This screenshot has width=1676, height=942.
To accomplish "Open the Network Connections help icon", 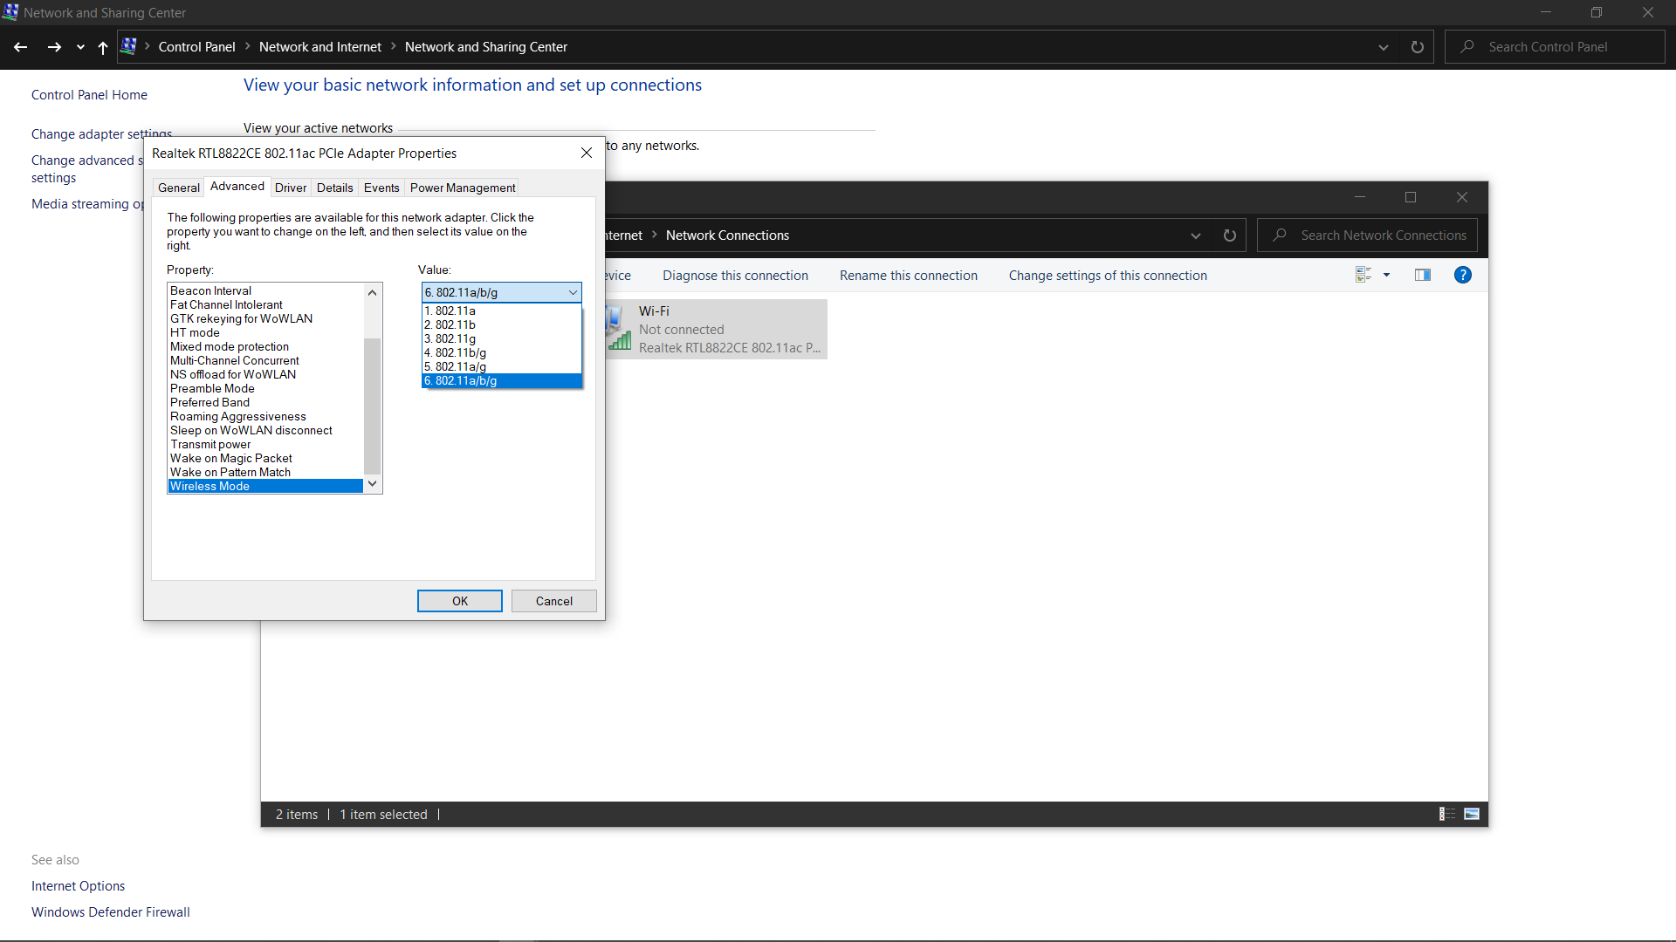I will click(1463, 276).
